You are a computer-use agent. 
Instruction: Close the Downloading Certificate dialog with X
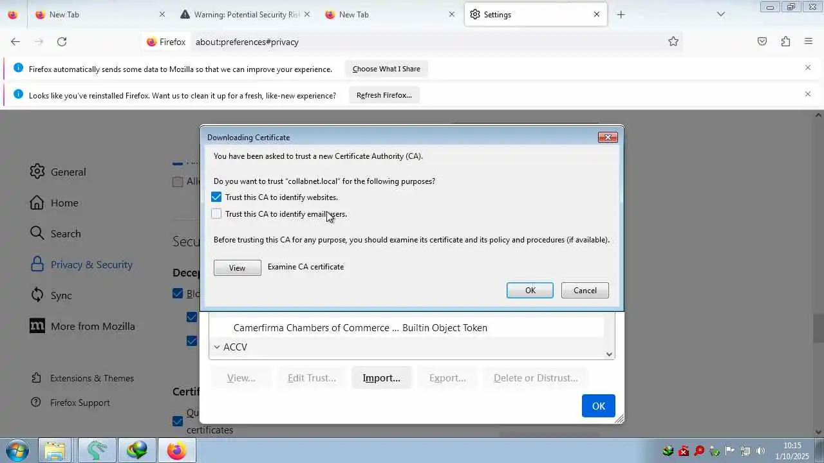tap(608, 137)
